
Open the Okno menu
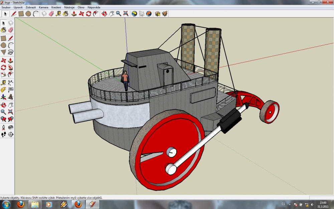[x=81, y=7]
